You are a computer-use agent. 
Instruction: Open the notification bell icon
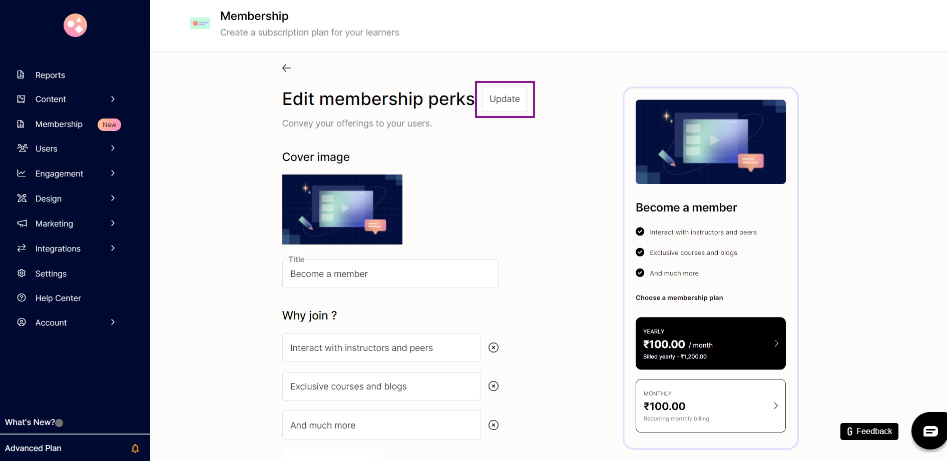(135, 448)
